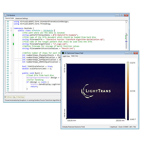This screenshot has height=142, width=142.
Task: Click the errors circle icon
Action: click(5, 97)
